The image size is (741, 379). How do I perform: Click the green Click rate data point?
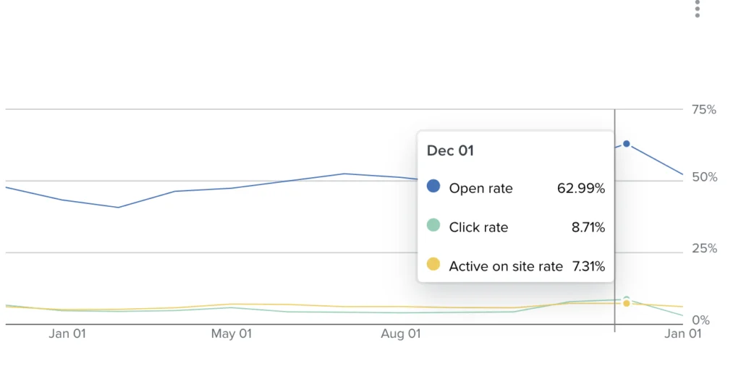tap(627, 299)
